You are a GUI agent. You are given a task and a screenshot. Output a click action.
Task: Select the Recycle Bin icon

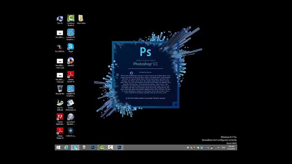[60, 90]
